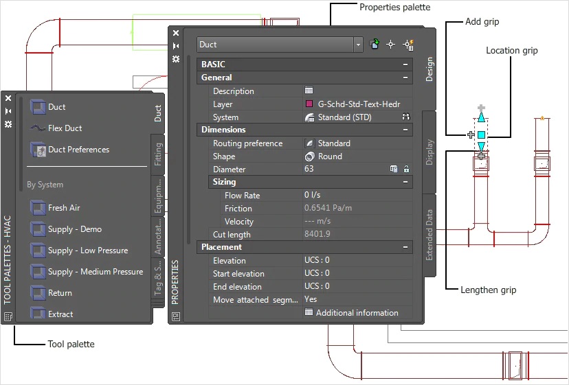This screenshot has width=569, height=385.
Task: Click the binoculars icon beside System
Action: 406,117
